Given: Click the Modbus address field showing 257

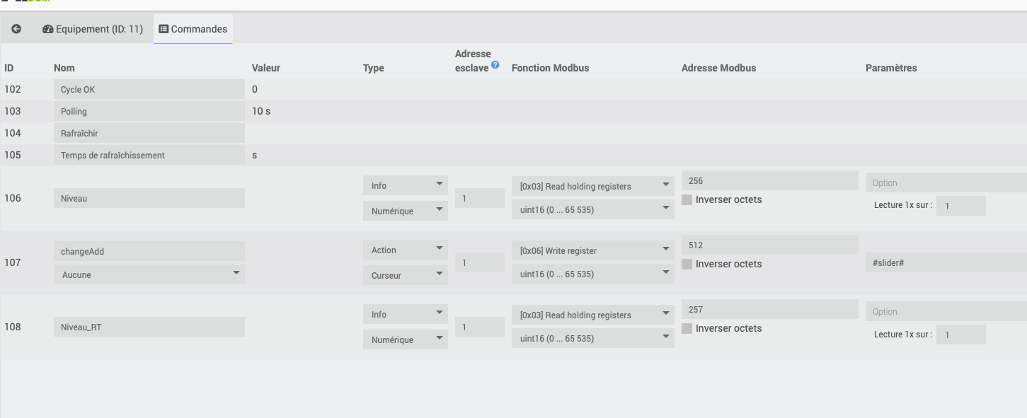Looking at the screenshot, I should point(769,309).
